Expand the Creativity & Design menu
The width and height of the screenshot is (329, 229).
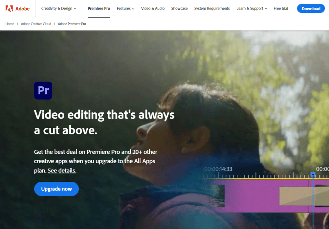click(59, 9)
